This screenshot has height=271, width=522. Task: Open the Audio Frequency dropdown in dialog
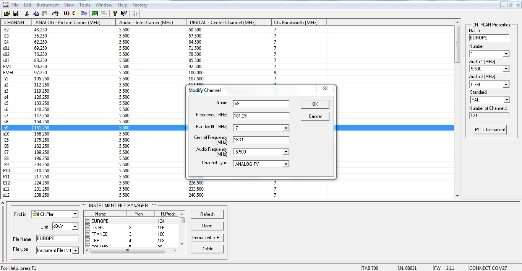pyautogui.click(x=286, y=152)
